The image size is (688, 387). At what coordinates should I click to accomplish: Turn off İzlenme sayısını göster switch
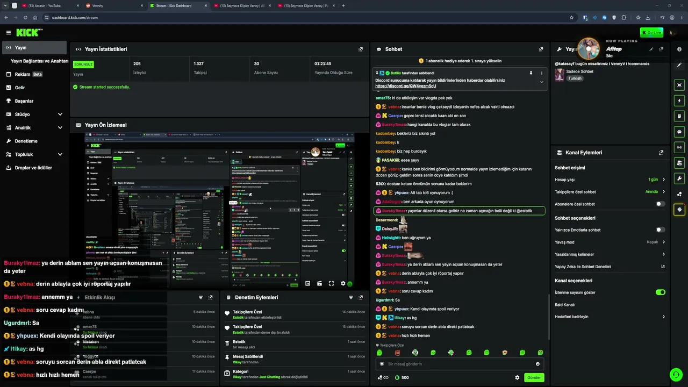coord(661,292)
